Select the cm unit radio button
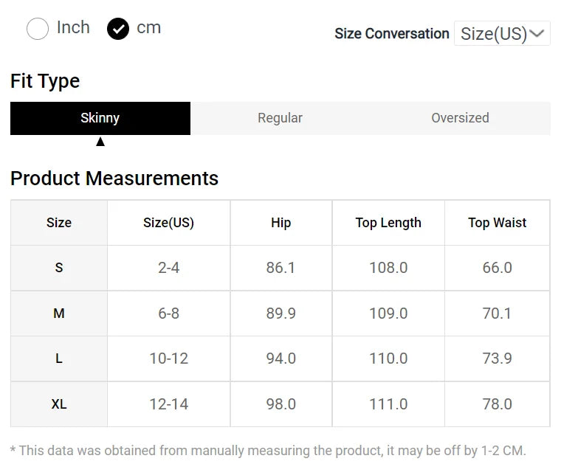 pos(118,29)
